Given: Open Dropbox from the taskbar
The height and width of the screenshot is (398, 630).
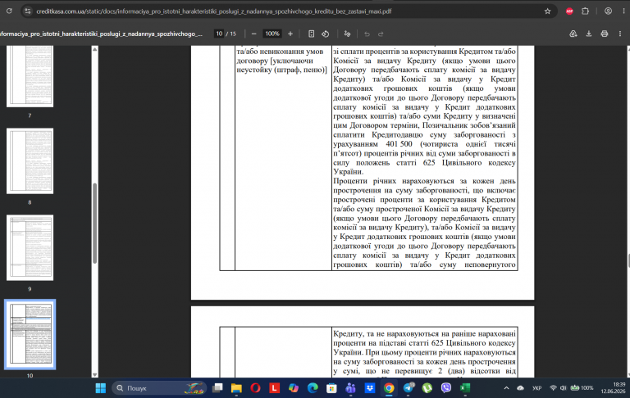Looking at the screenshot, I should 370,388.
